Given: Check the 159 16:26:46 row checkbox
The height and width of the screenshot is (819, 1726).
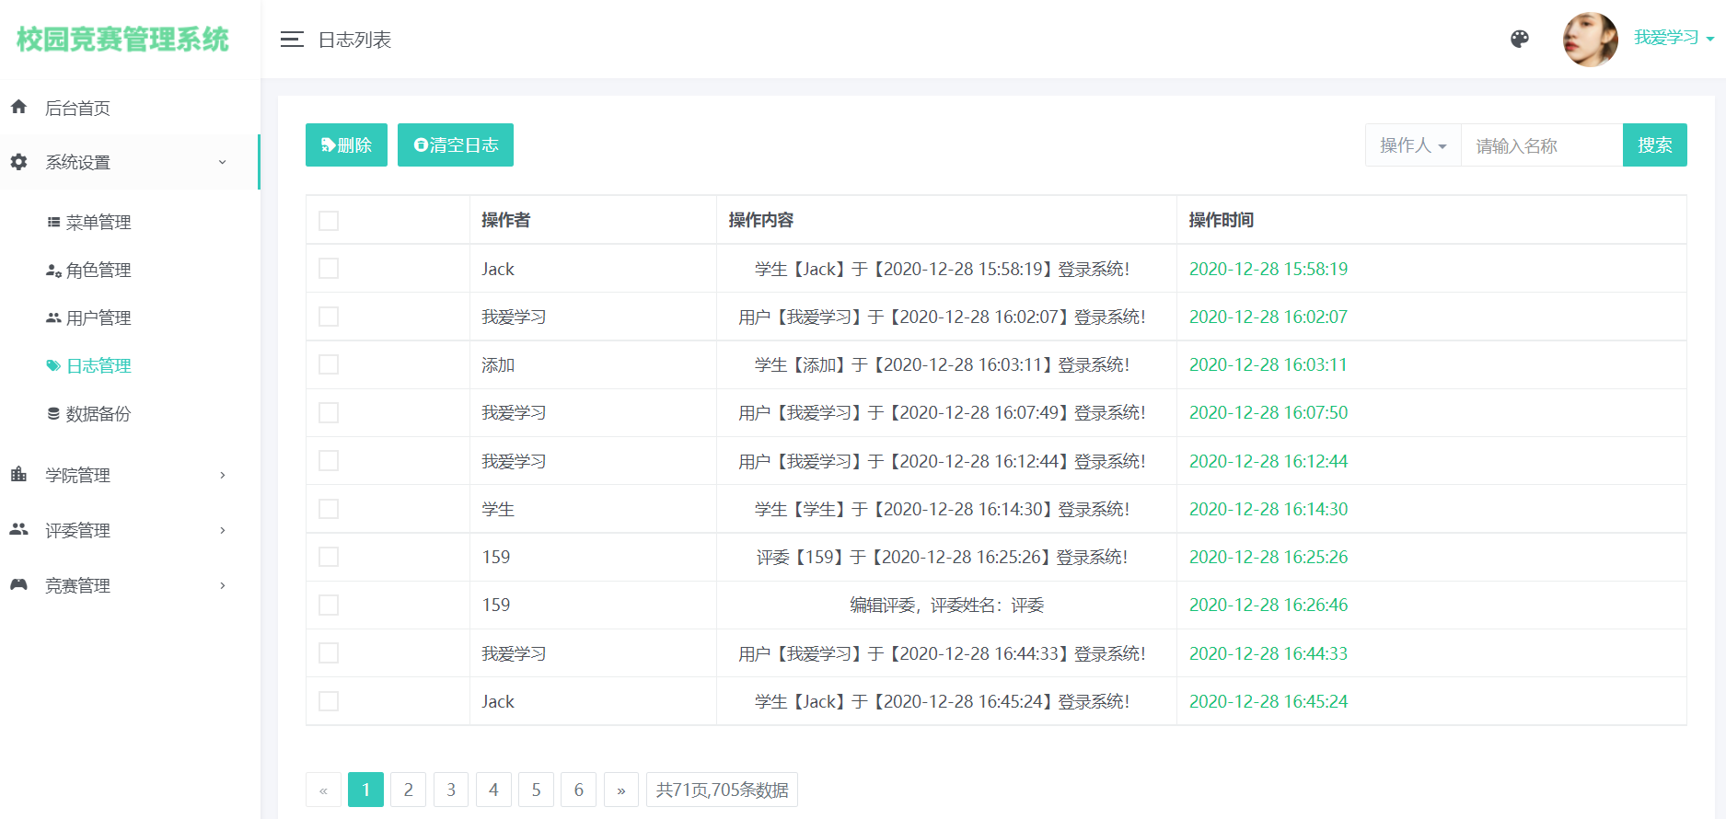Looking at the screenshot, I should (329, 605).
